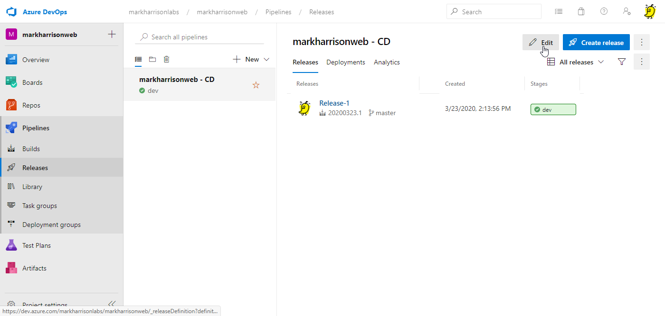Open the work items list icon

click(559, 12)
